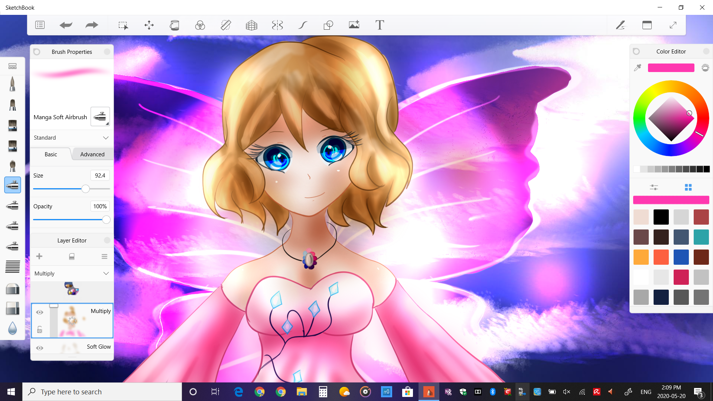Click the Opacity slider handle
This screenshot has height=401, width=713.
[106, 220]
